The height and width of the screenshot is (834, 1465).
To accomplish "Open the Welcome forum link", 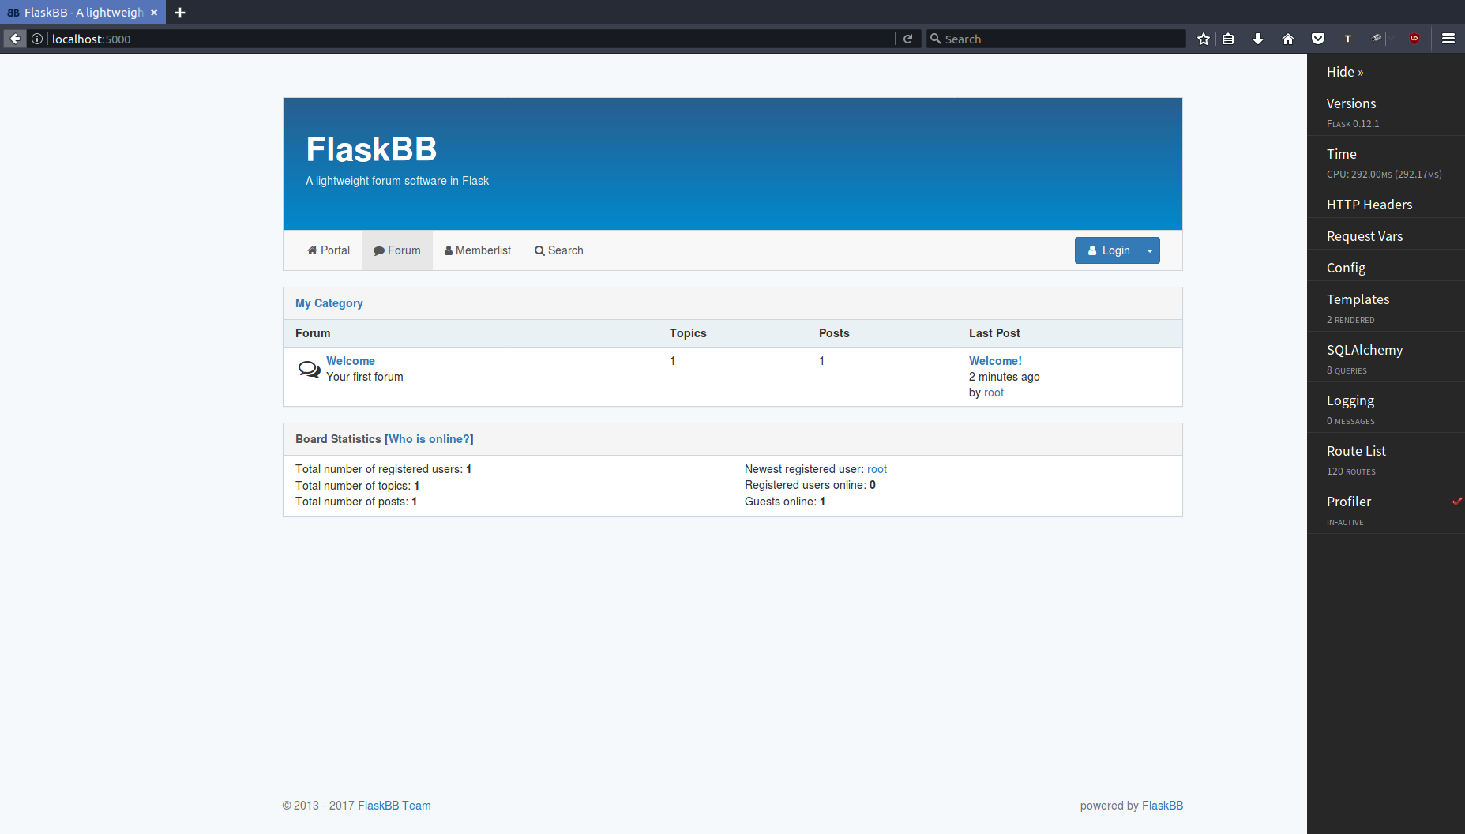I will click(351, 361).
